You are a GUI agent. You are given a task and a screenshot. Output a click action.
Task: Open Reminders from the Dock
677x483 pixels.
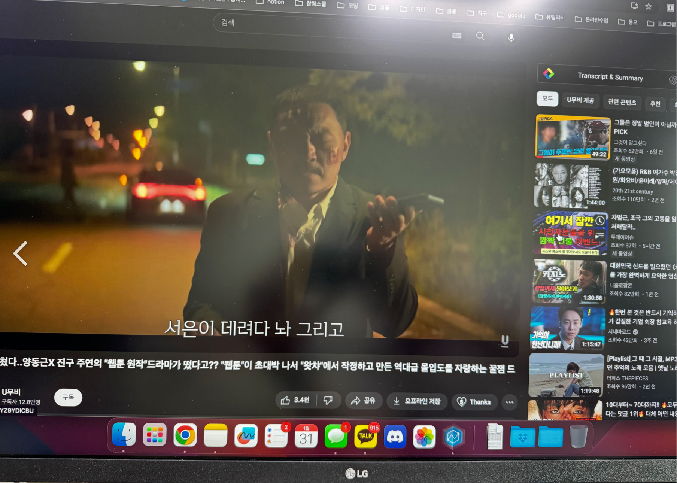(x=276, y=436)
